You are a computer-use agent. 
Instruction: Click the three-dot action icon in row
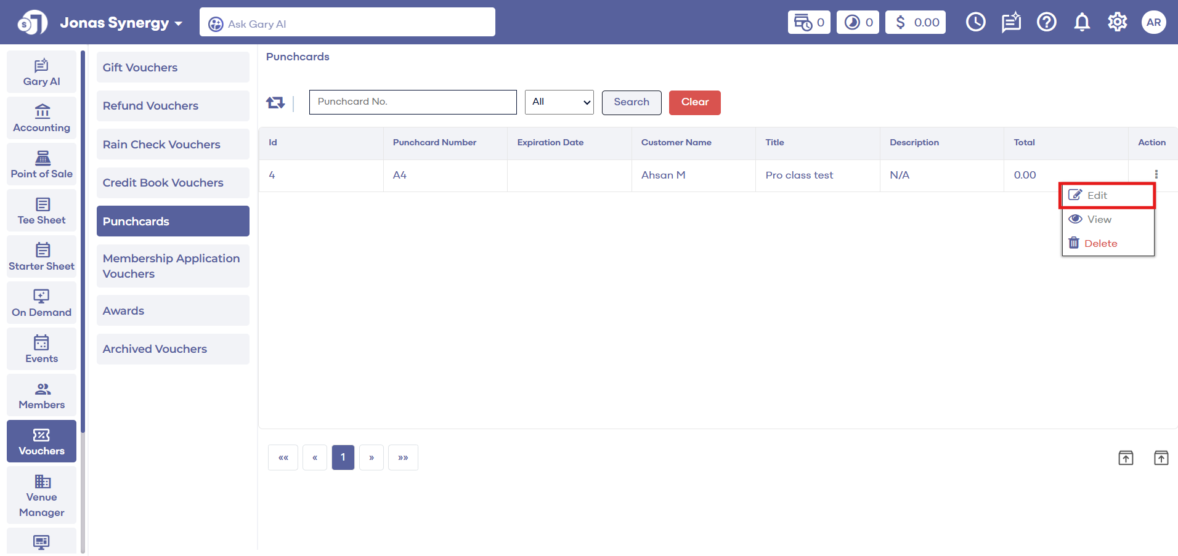tap(1156, 175)
